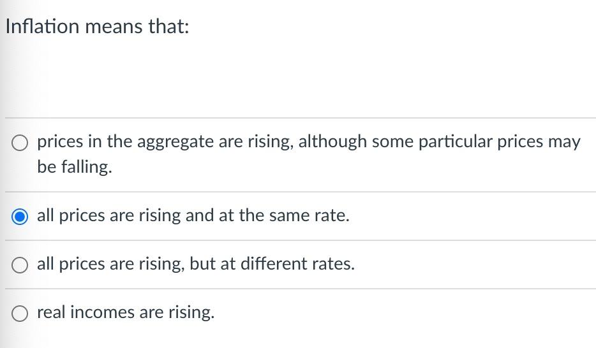Viewport: 596px width, 348px height.
Task: Click the word 'rising.' in the last answer
Action: click(x=191, y=312)
